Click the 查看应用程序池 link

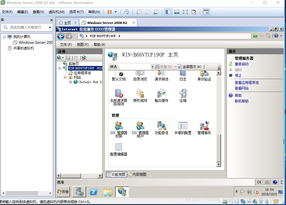[247, 83]
